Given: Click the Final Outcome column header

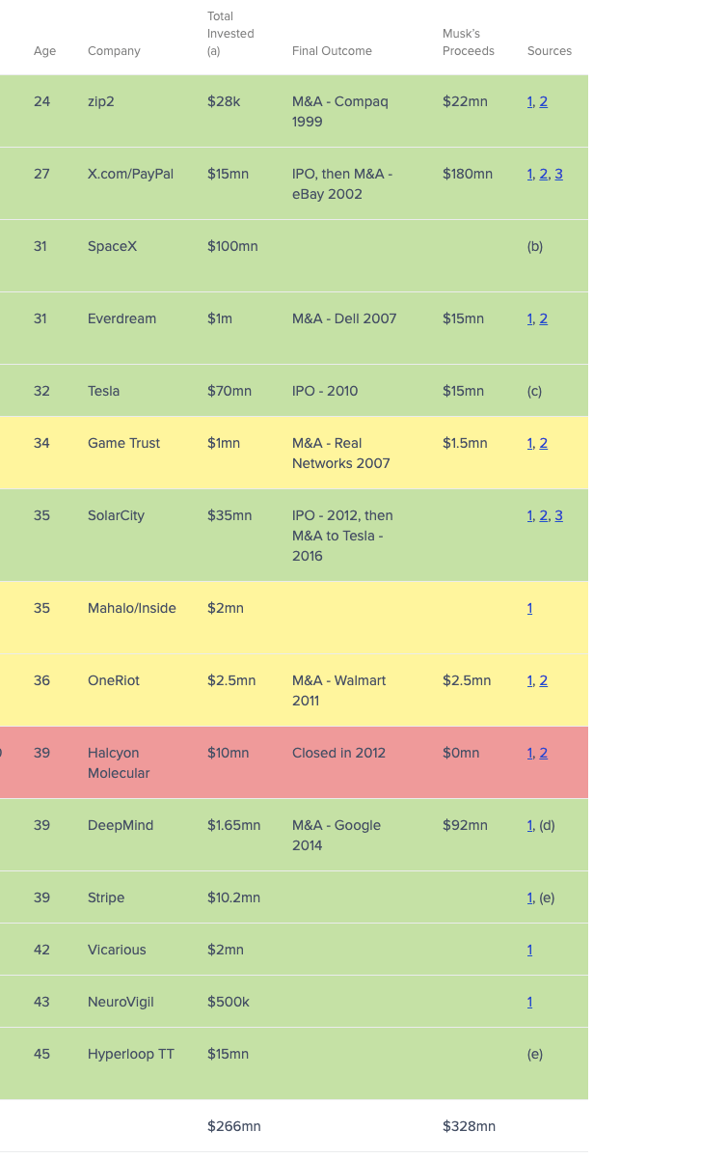Looking at the screenshot, I should point(332,51).
